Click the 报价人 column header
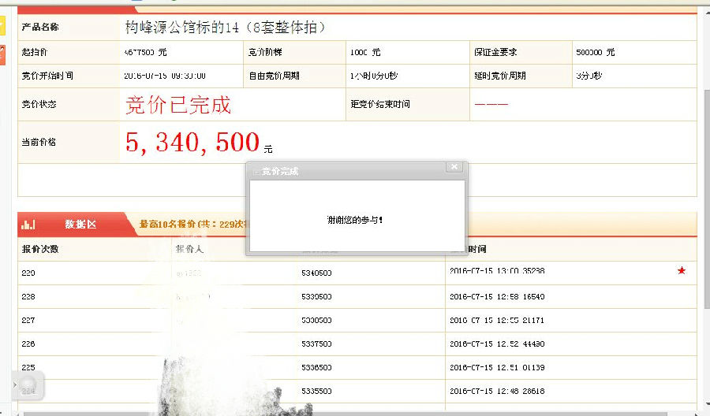The image size is (710, 416). [189, 249]
